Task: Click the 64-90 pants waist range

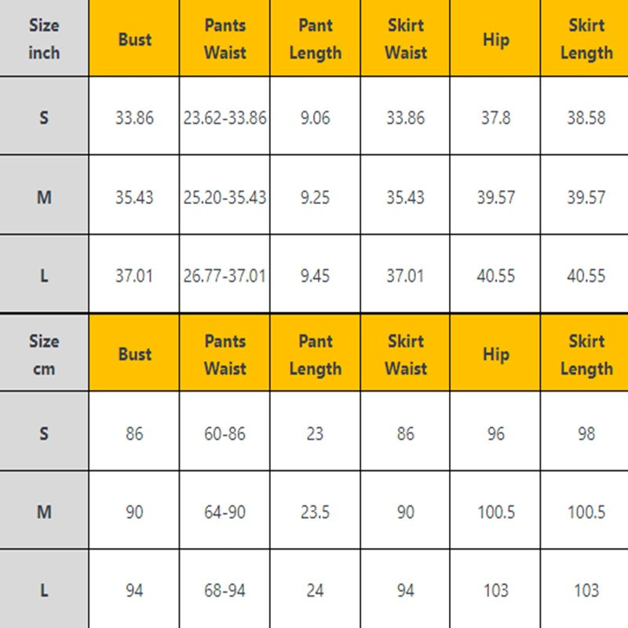Action: click(x=225, y=512)
